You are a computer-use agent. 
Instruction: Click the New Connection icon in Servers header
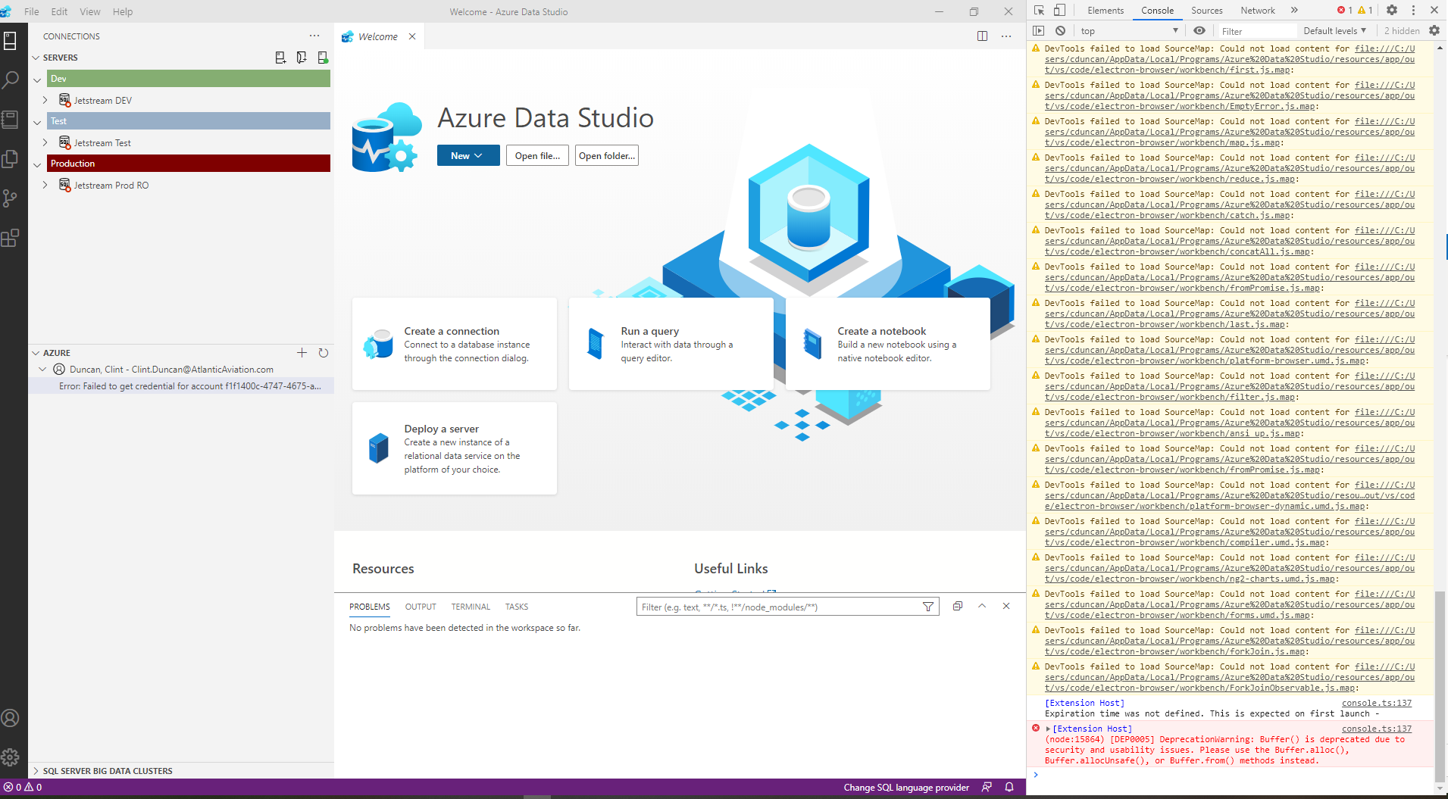(x=280, y=57)
